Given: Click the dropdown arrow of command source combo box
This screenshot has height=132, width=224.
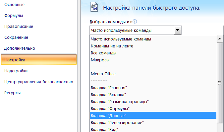Looking at the screenshot, I should (x=178, y=30).
